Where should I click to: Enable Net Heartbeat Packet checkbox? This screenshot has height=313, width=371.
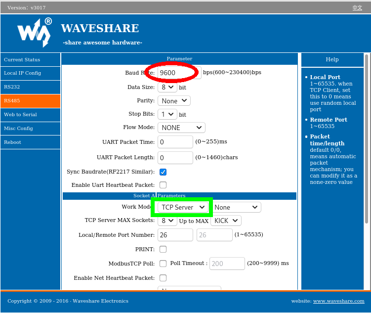tap(163, 278)
